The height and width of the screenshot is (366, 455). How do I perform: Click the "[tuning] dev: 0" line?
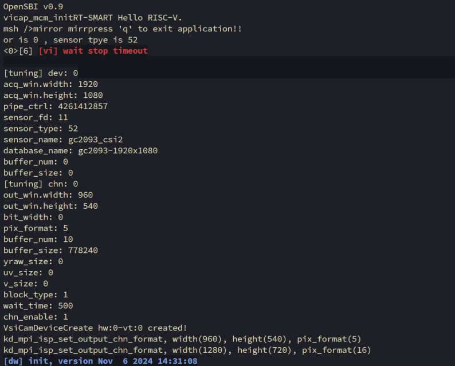[41, 73]
